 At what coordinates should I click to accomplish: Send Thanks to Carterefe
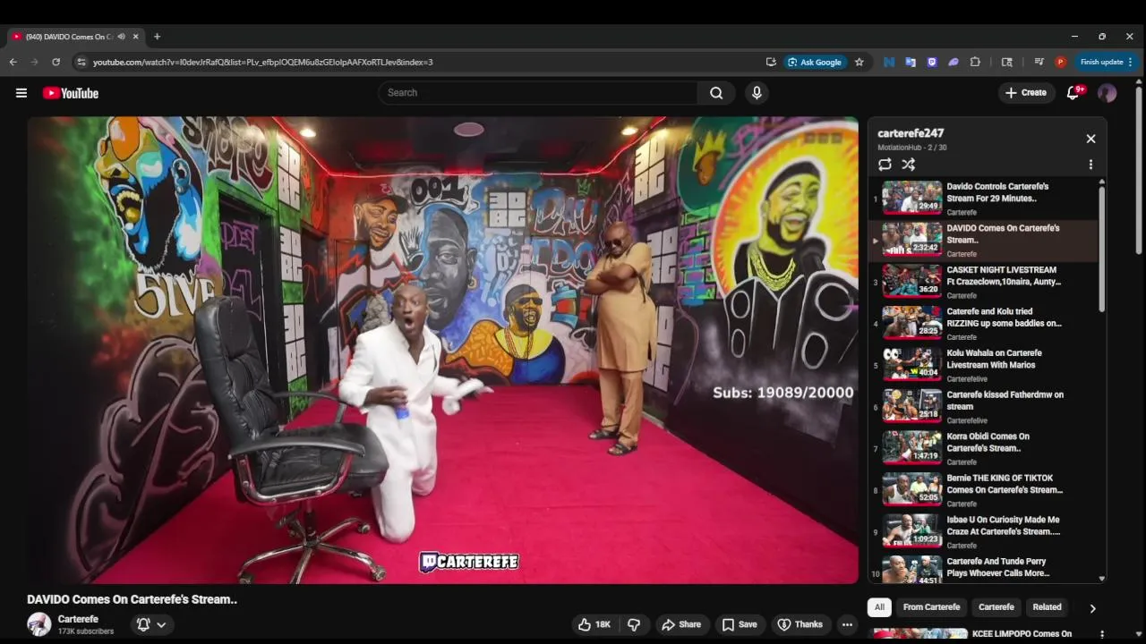(x=800, y=624)
